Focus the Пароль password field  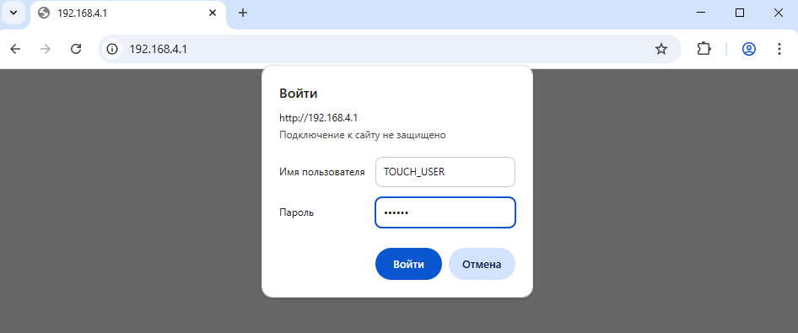445,212
